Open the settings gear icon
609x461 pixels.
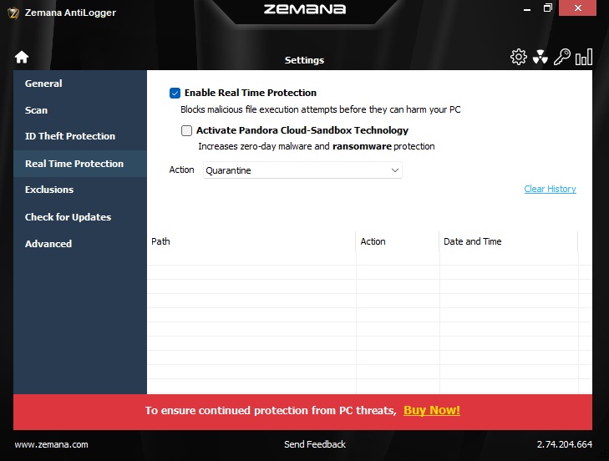pyautogui.click(x=518, y=57)
